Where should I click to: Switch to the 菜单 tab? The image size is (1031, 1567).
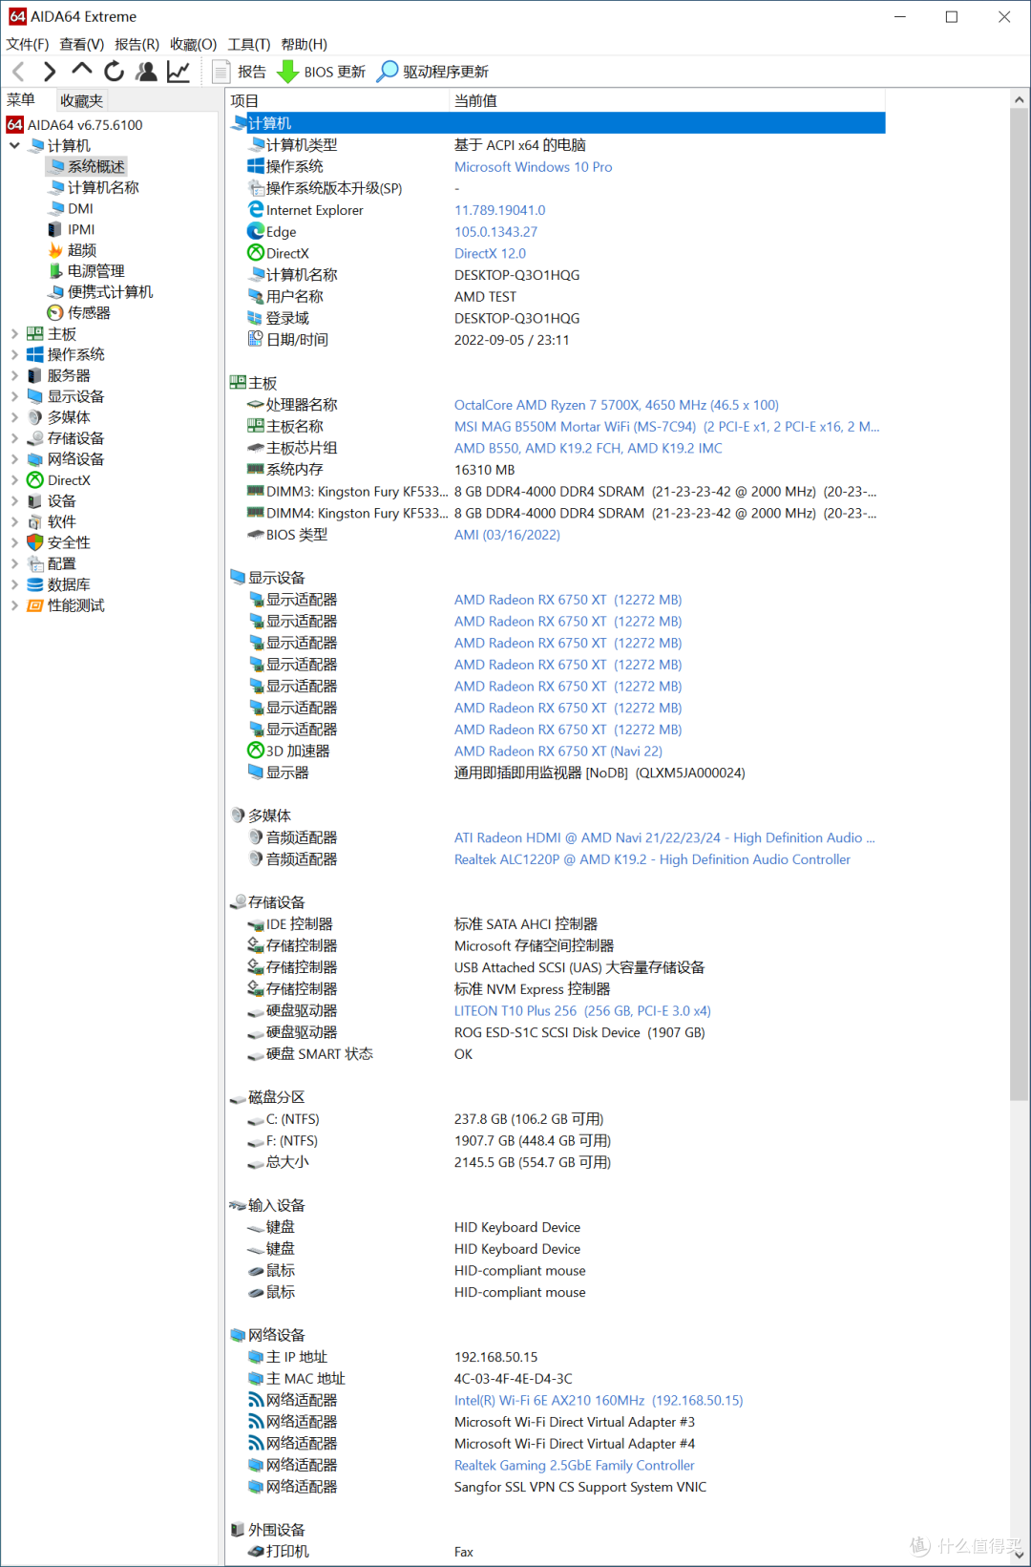point(21,100)
